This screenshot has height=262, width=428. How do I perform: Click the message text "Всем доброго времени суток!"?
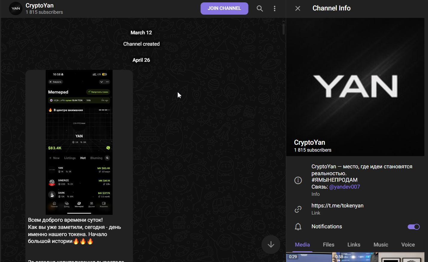pos(65,220)
